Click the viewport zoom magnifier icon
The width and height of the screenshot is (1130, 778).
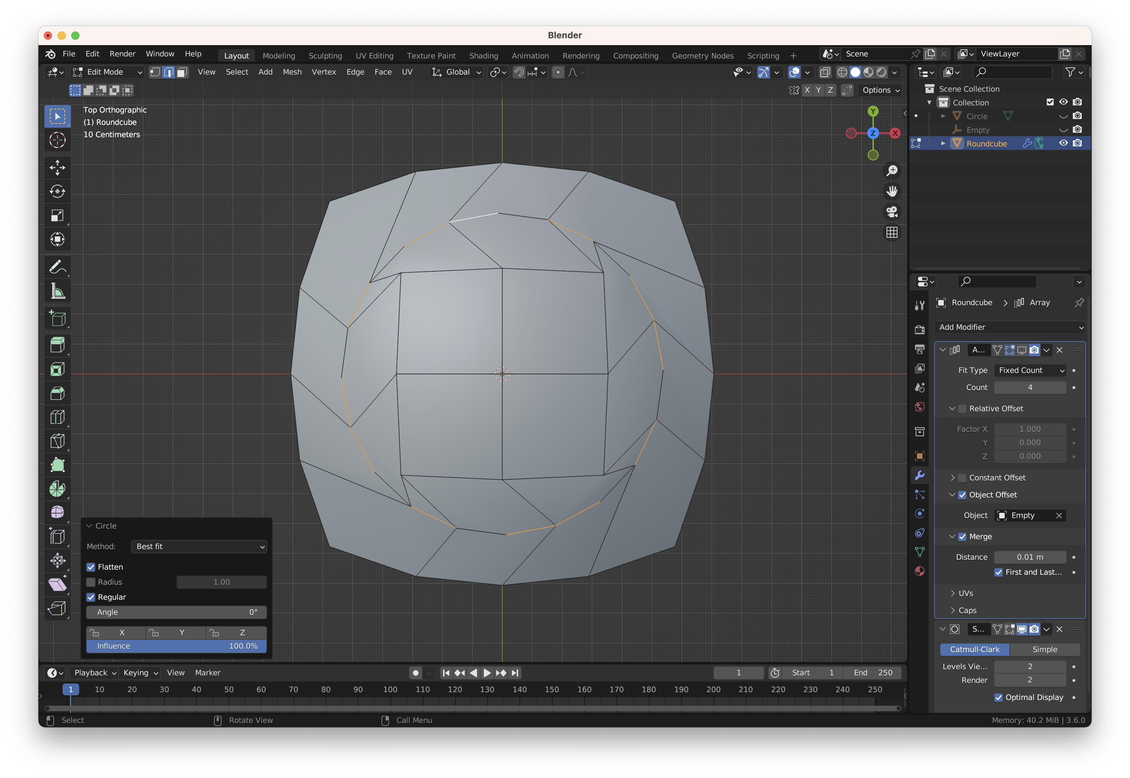[892, 171]
